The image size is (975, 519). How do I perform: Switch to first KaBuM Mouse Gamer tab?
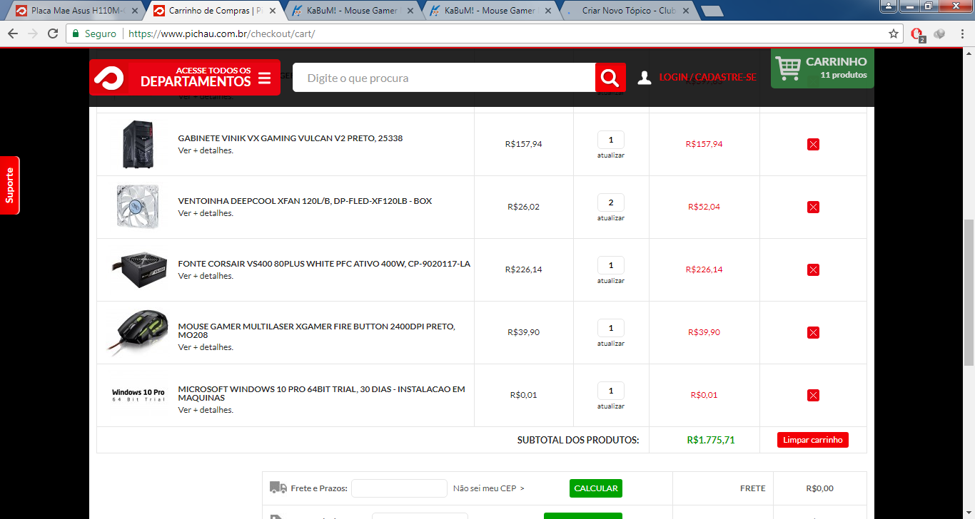(352, 11)
